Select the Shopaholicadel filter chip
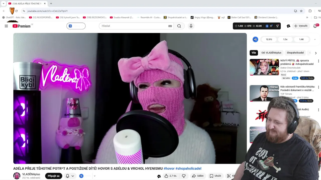321x180 pixels. [295, 53]
